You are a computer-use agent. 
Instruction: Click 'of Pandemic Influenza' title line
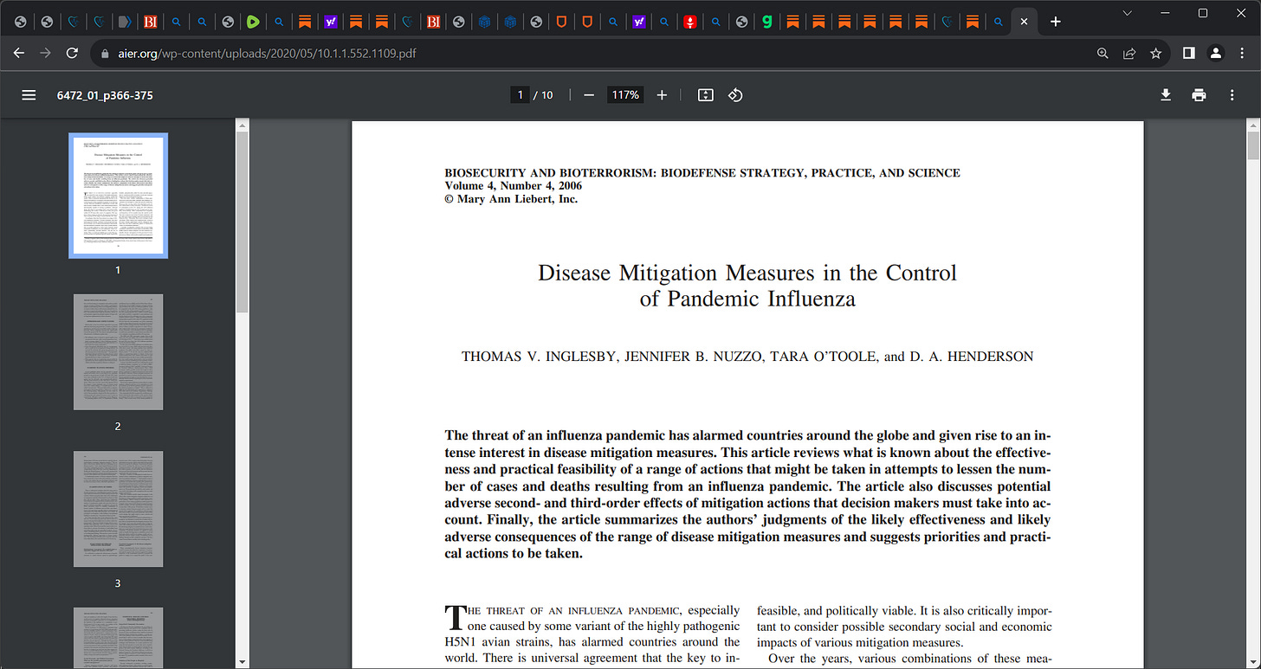click(x=747, y=299)
